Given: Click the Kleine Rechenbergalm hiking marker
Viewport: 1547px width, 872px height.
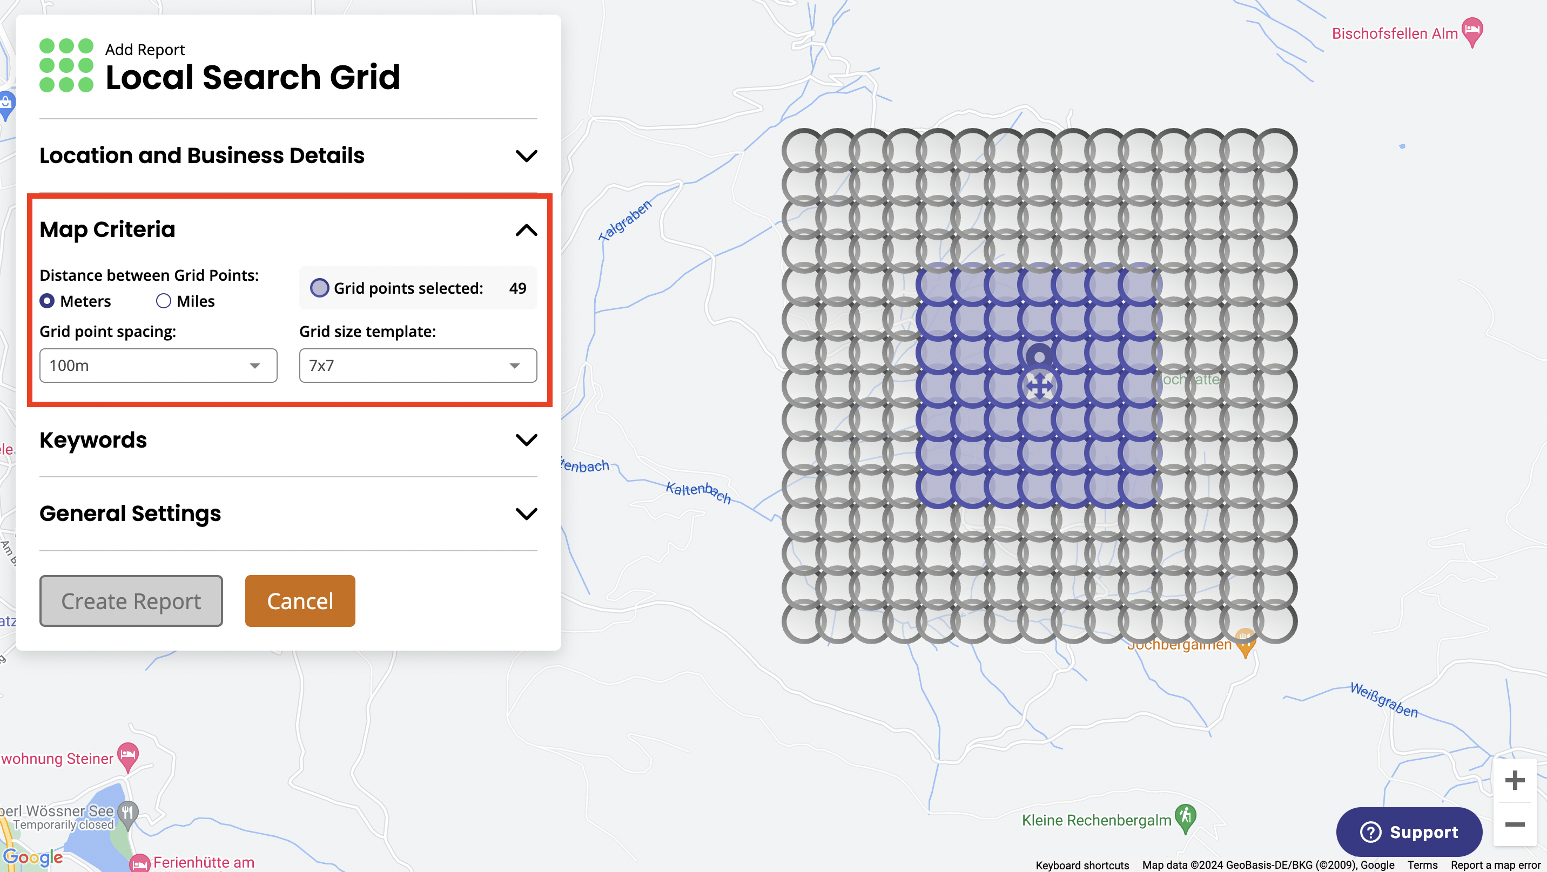Looking at the screenshot, I should (x=1186, y=817).
